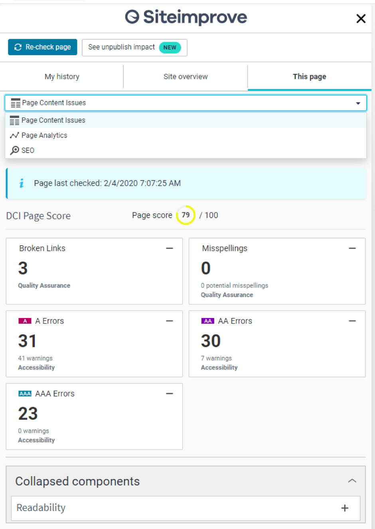The image size is (375, 529).
Task: Open the Page Content Issues dropdown arrow
Action: (x=358, y=103)
